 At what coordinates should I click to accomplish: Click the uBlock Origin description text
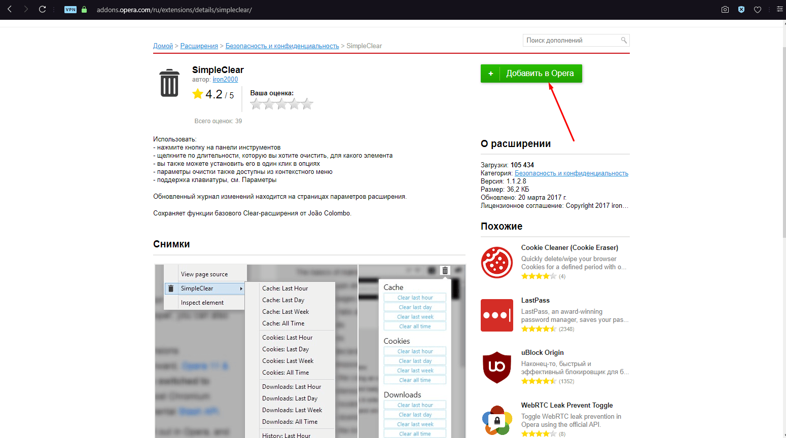point(575,368)
